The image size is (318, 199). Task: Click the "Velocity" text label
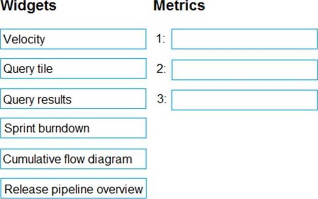[x=24, y=39]
